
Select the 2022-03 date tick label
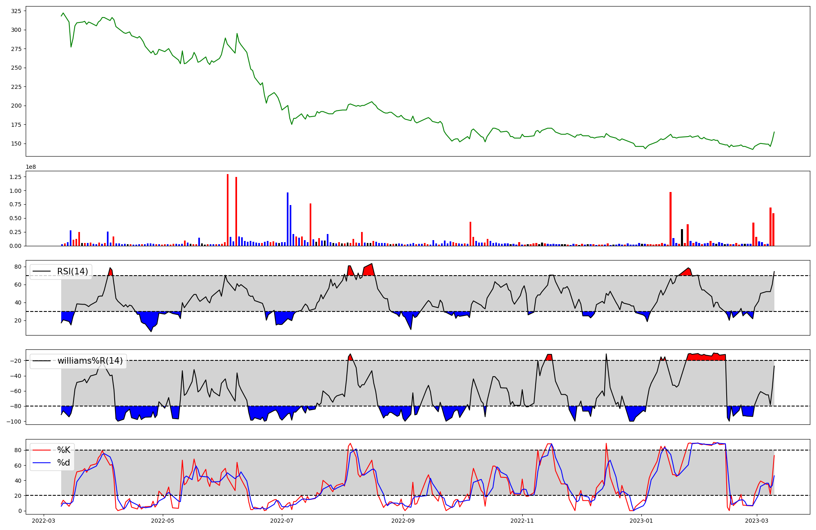(x=43, y=521)
